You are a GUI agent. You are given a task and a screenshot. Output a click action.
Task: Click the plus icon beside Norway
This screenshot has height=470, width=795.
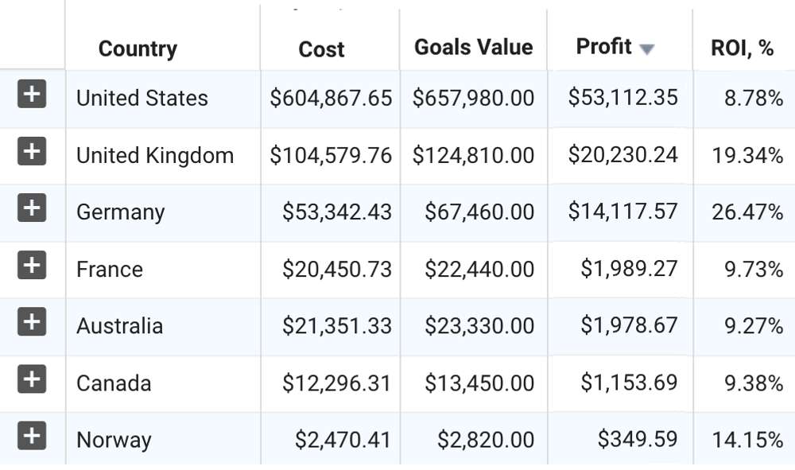(x=32, y=436)
